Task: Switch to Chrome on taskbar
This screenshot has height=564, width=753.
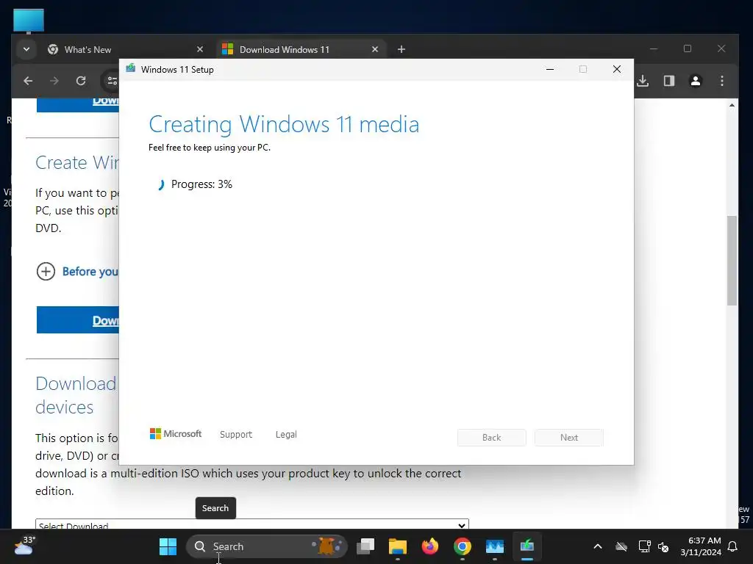Action: pyautogui.click(x=463, y=546)
